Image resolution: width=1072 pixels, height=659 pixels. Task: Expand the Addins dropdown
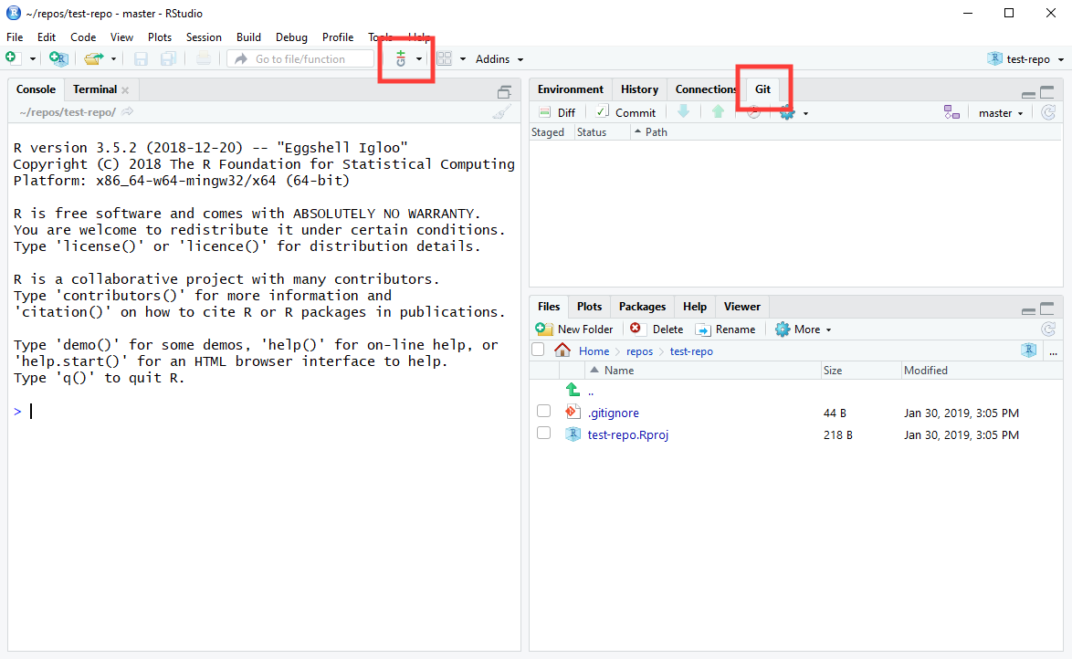click(x=499, y=59)
